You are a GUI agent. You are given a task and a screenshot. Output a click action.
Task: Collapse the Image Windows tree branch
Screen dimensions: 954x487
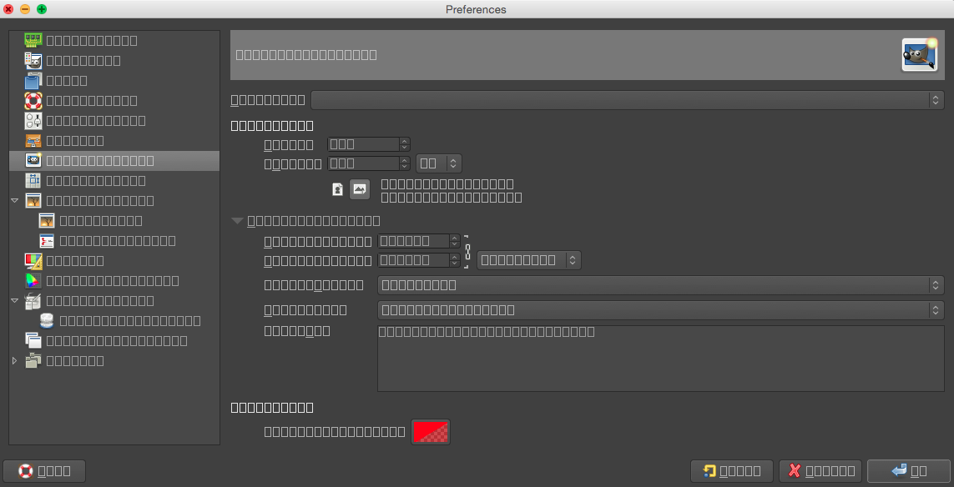[15, 201]
